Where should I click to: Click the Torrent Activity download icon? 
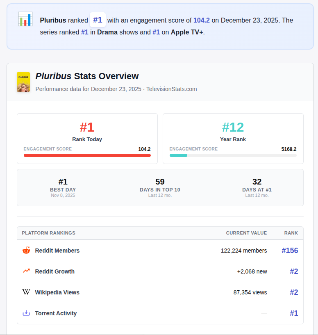coord(26,313)
